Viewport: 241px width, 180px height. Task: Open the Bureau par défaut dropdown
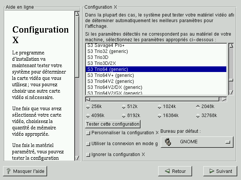point(197,142)
